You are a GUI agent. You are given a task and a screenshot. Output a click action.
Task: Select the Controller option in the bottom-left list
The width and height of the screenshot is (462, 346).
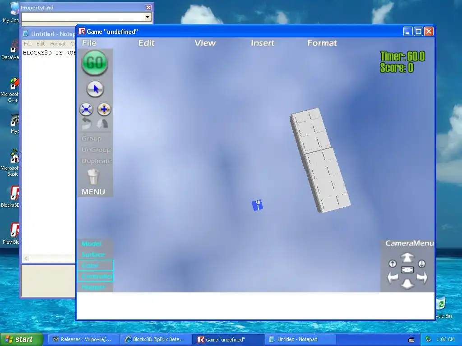[95, 276]
